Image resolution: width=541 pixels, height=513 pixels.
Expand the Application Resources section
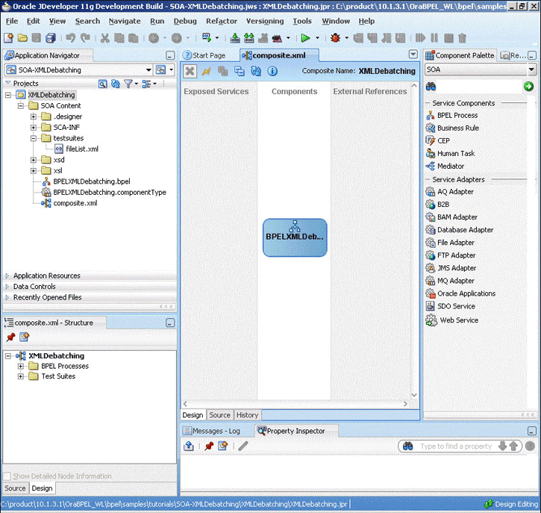[46, 276]
